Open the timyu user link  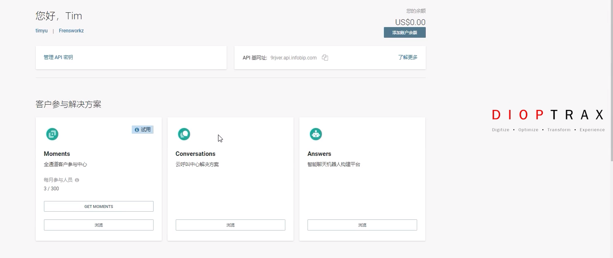[x=41, y=31]
